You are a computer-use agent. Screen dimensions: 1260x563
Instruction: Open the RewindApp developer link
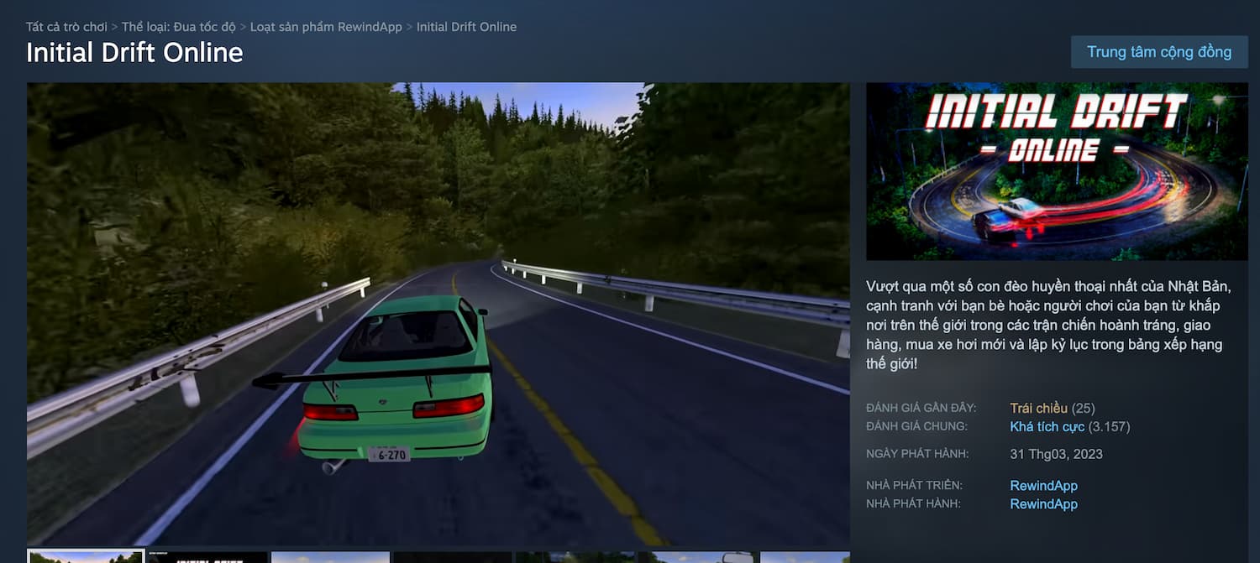(1043, 486)
